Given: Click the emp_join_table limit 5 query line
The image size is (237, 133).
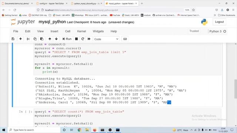Looking at the screenshot, I should 80,52.
